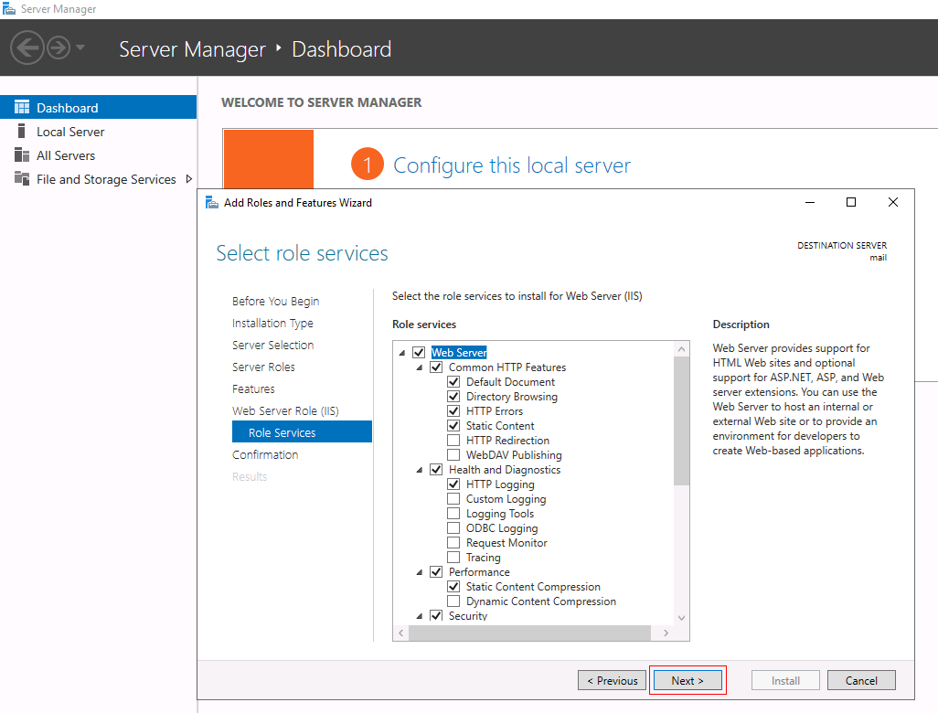The width and height of the screenshot is (938, 713).
Task: Go to the Web Server Role (IIS) step
Action: pos(285,411)
